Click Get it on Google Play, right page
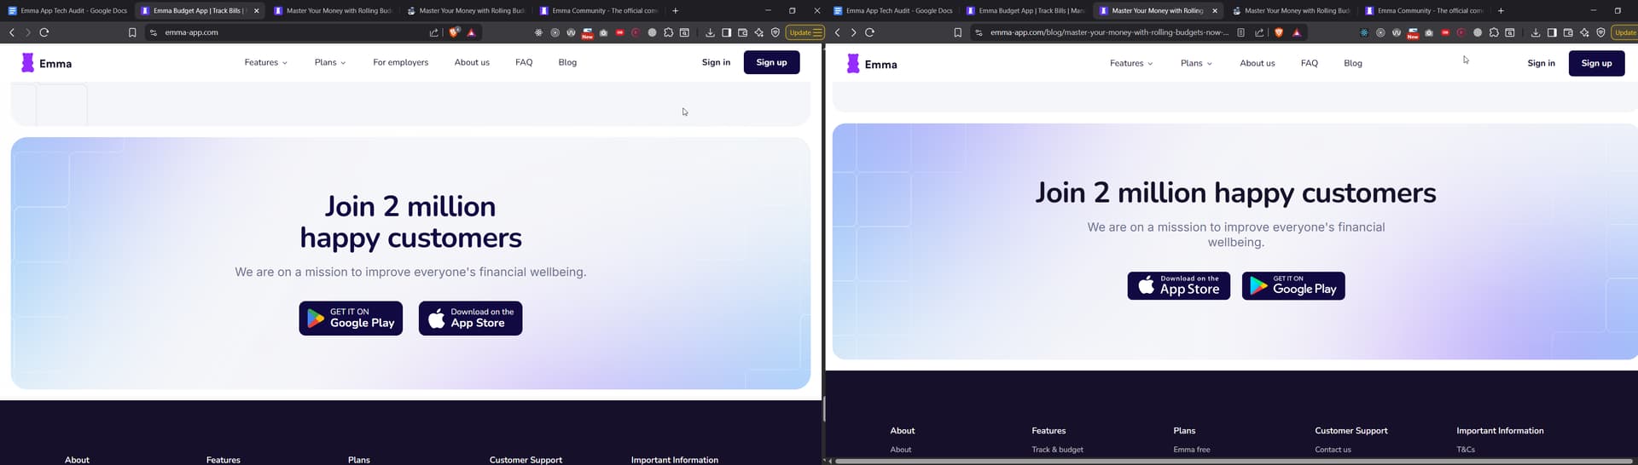This screenshot has height=465, width=1638. point(1293,286)
